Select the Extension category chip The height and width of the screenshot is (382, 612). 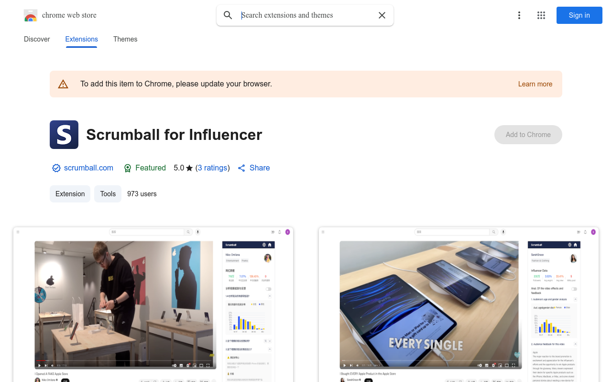click(70, 194)
